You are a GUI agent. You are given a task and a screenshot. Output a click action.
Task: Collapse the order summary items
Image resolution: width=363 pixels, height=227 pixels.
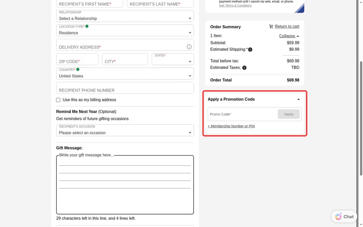[289, 36]
